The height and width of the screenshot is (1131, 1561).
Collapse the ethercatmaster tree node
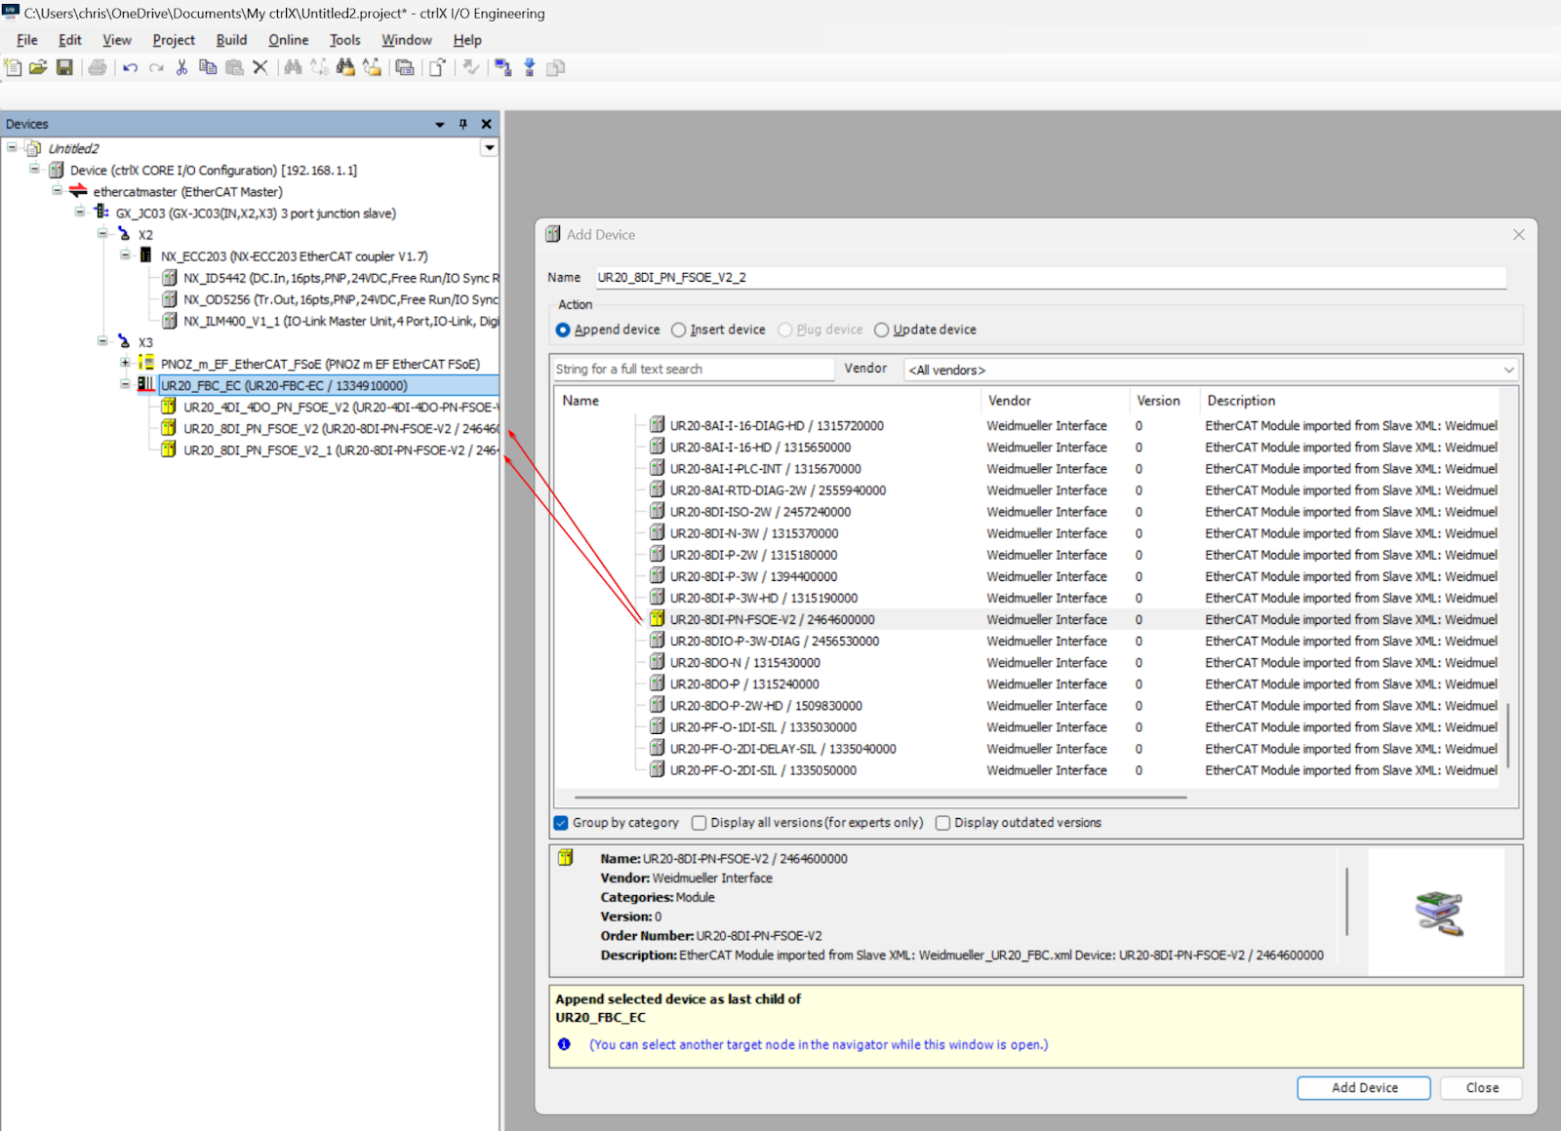pos(57,190)
